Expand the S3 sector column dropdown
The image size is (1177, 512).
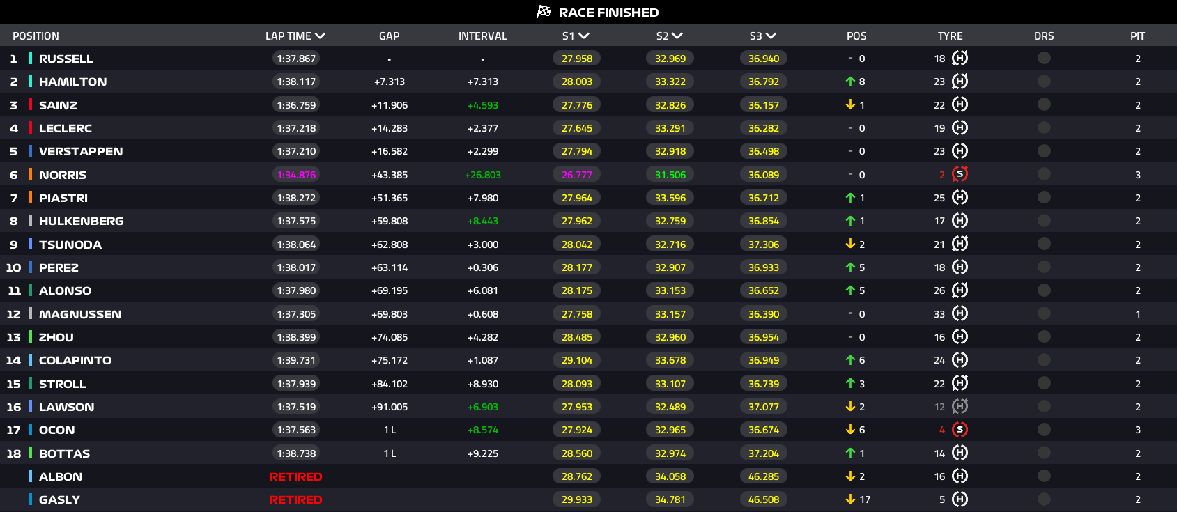(770, 36)
